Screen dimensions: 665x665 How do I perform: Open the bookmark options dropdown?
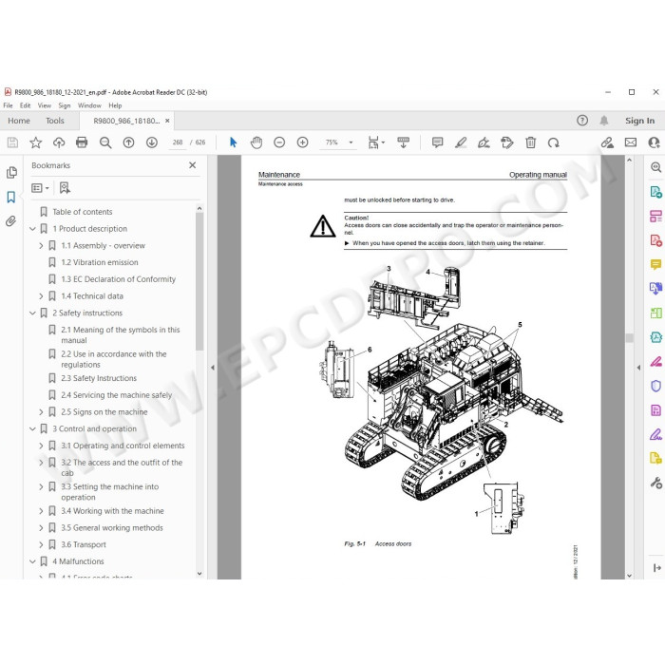pyautogui.click(x=41, y=188)
